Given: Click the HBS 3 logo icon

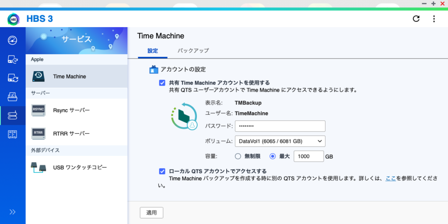Looking at the screenshot, I should pyautogui.click(x=14, y=19).
